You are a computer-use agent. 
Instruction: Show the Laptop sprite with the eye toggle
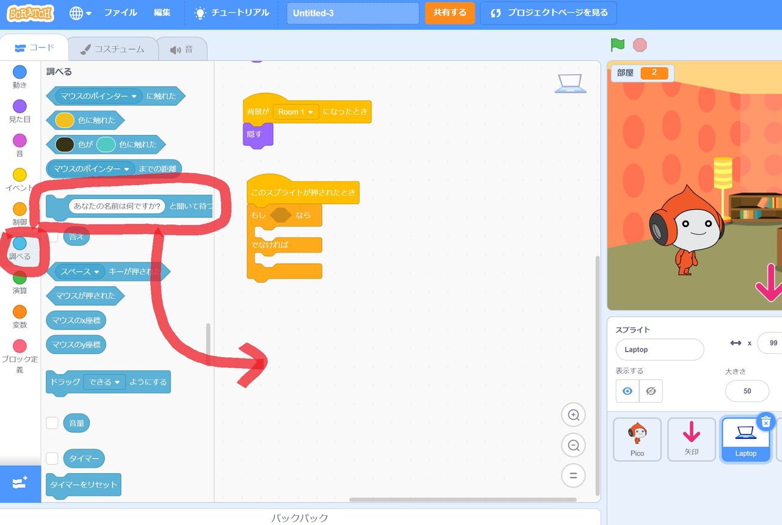click(627, 391)
